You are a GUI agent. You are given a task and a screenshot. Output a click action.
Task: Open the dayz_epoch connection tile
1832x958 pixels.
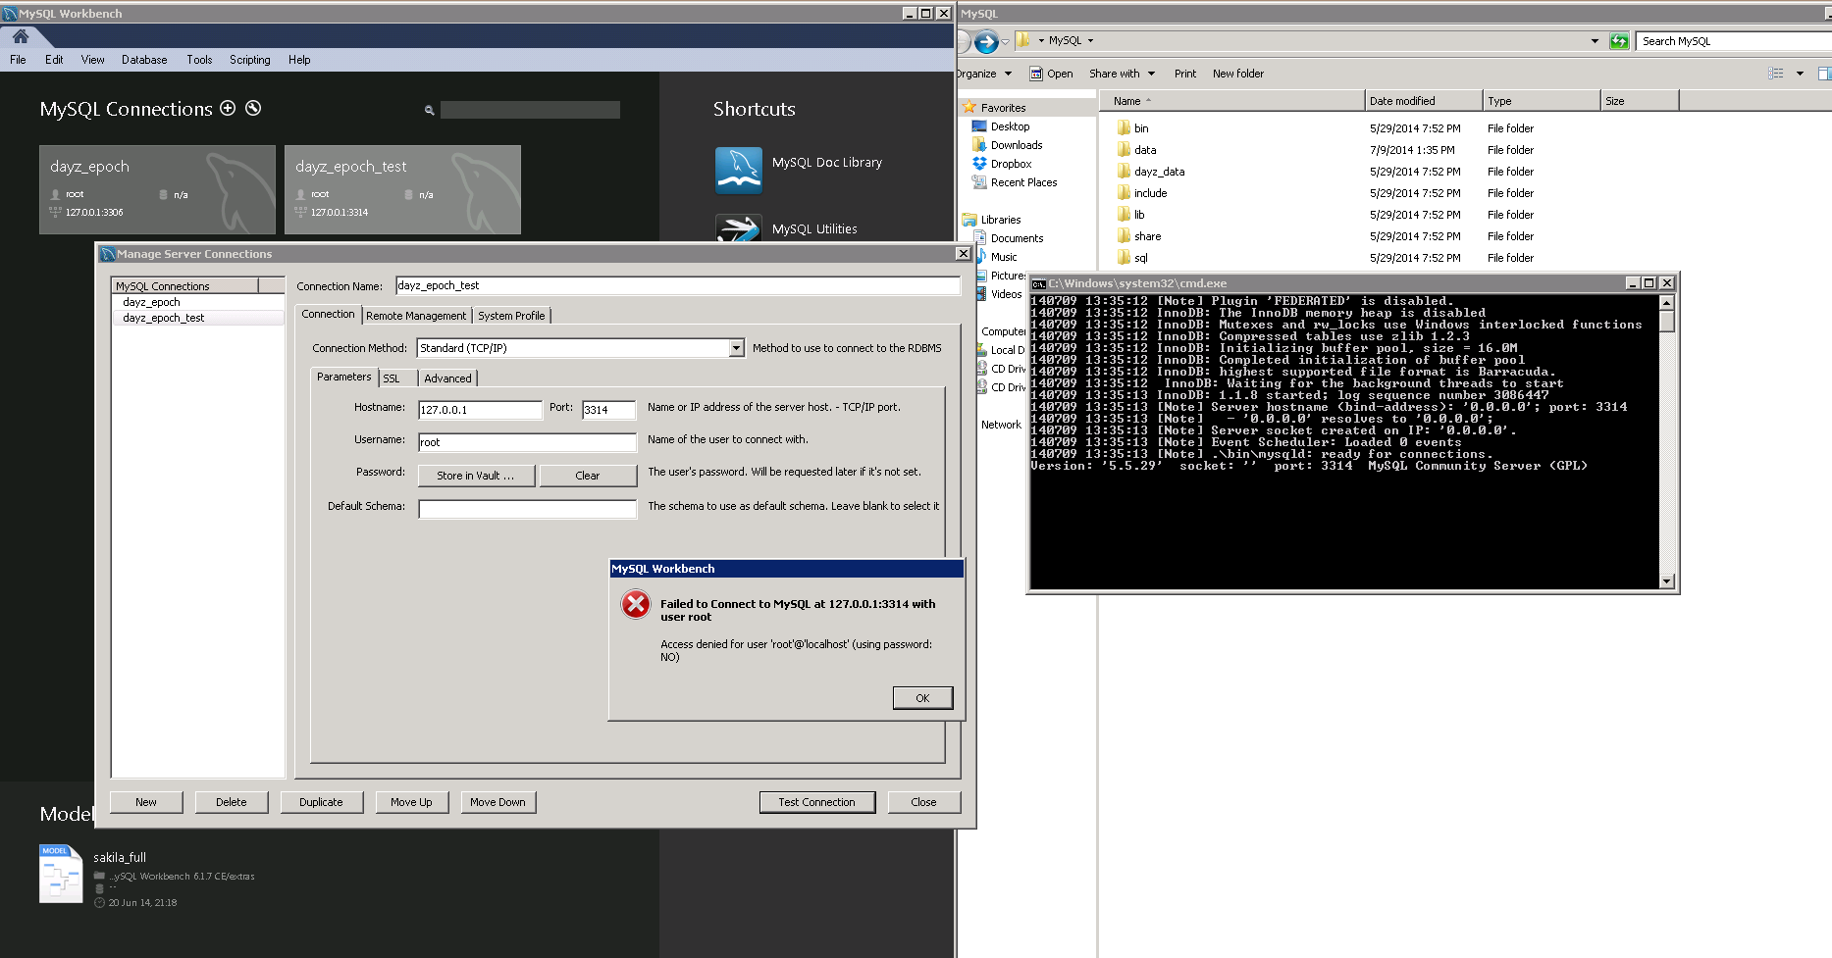point(157,189)
